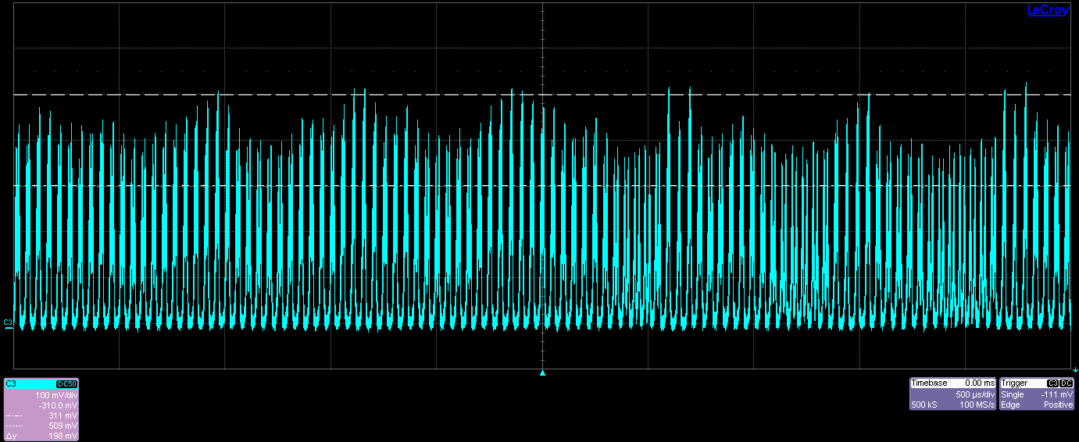Open the Timebase descriptor box
Screen dimensions: 1079x442
coord(953,394)
